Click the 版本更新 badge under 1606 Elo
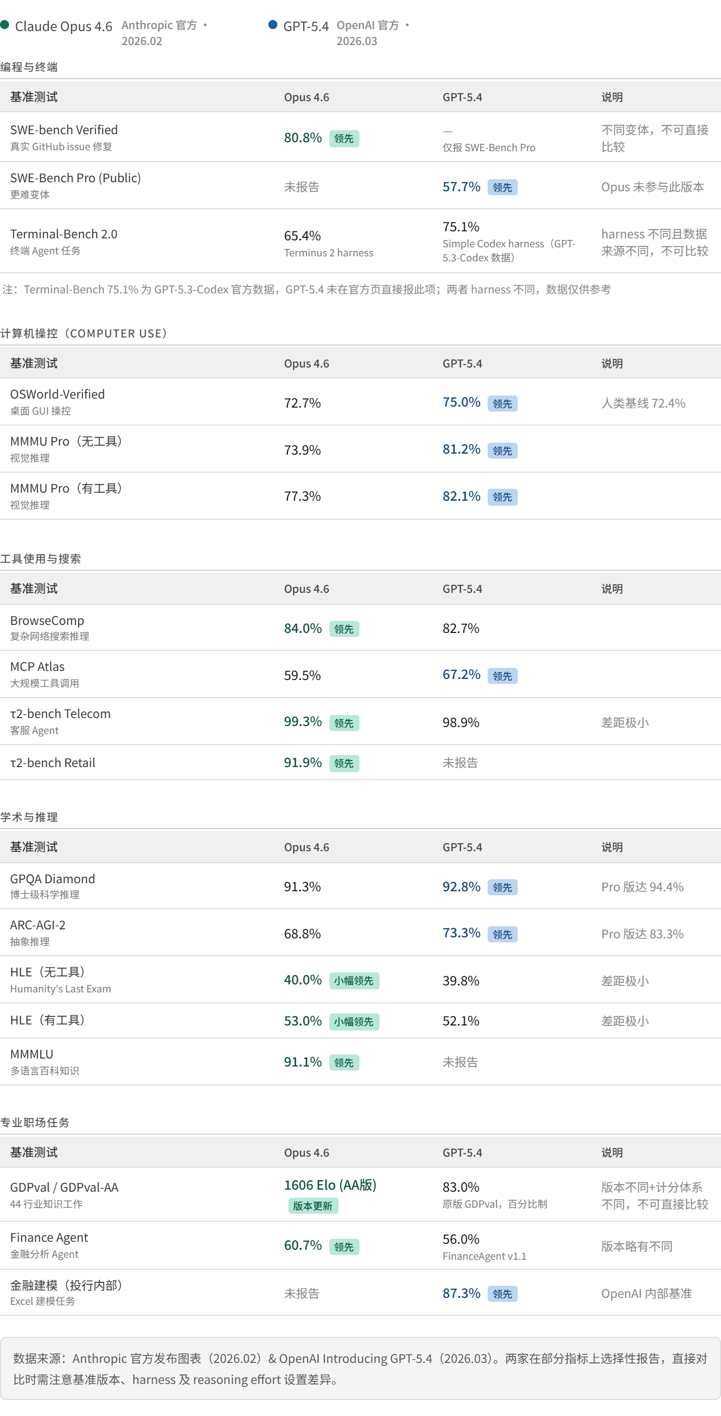Image resolution: width=721 pixels, height=1416 pixels. (313, 1206)
